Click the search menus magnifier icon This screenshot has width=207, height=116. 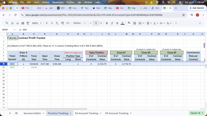[x=7, y=23]
